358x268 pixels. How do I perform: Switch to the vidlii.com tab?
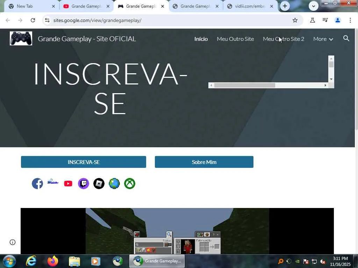[x=250, y=6]
